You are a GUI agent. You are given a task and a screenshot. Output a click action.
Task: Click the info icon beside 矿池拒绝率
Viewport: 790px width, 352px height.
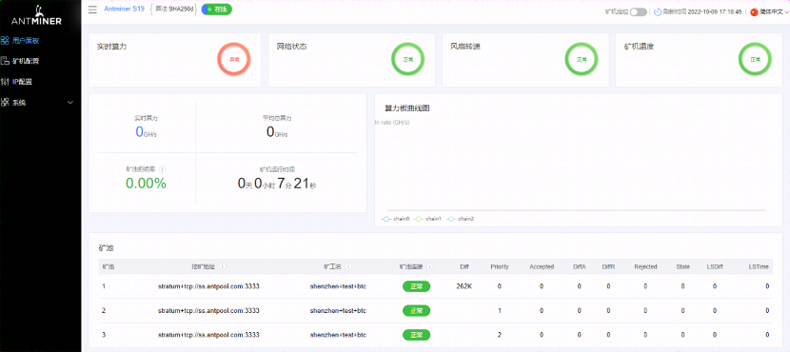click(163, 169)
